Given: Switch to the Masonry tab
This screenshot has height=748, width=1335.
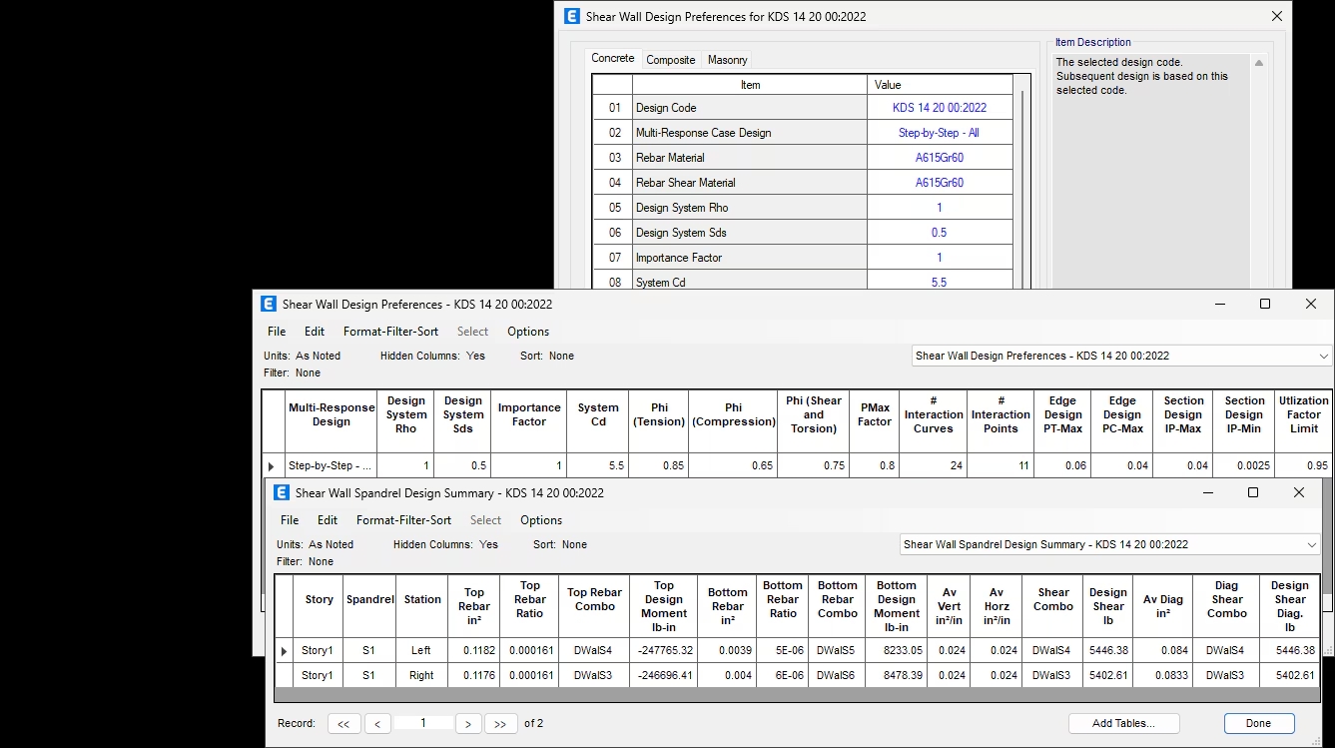Looking at the screenshot, I should coord(727,60).
